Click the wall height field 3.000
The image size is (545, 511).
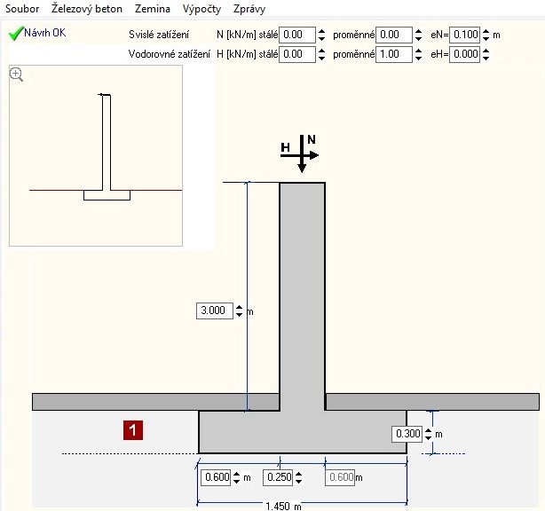tap(215, 311)
